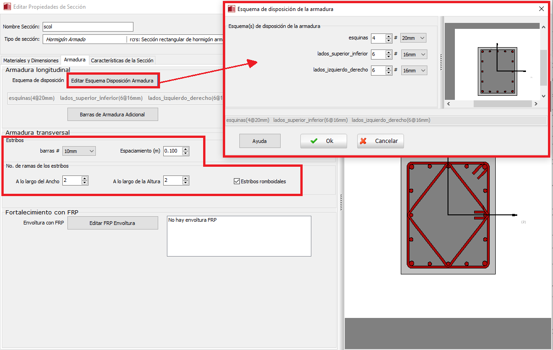Click the red X Cancelar button
Screen dimensions: 553x350
(380, 141)
